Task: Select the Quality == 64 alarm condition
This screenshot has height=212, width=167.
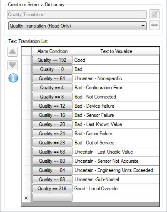Action: point(52,78)
